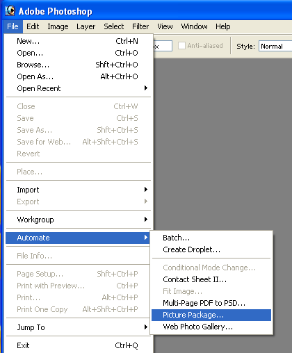
Task: Click the options bar field ending in px
Action: 163,46
